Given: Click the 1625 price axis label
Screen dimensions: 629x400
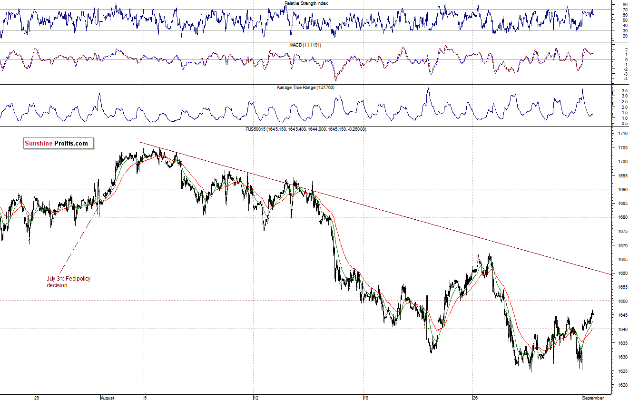Looking at the screenshot, I should (x=622, y=371).
